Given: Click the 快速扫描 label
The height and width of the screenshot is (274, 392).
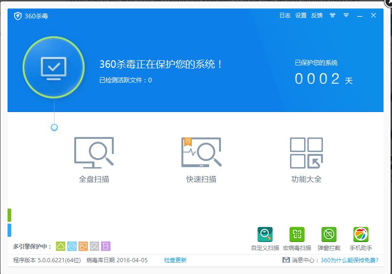Looking at the screenshot, I should [201, 179].
